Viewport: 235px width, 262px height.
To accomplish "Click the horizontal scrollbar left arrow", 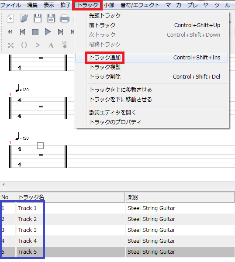I will [x=3, y=184].
